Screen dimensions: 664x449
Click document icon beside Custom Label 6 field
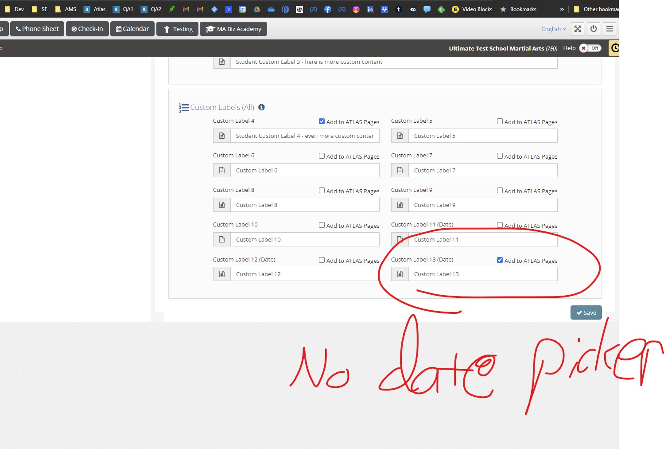(x=222, y=170)
